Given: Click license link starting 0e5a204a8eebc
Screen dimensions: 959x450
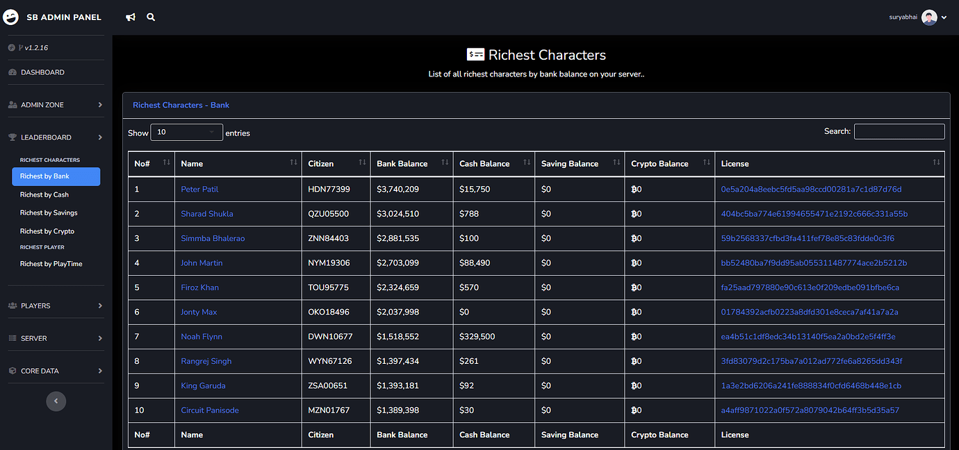Looking at the screenshot, I should pos(811,190).
